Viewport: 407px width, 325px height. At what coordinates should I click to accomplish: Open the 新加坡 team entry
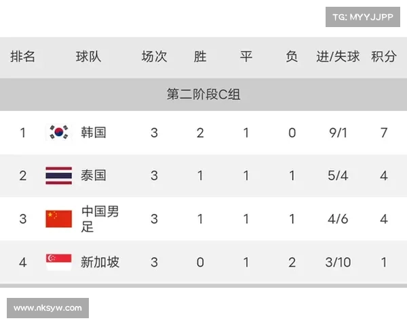coord(100,262)
